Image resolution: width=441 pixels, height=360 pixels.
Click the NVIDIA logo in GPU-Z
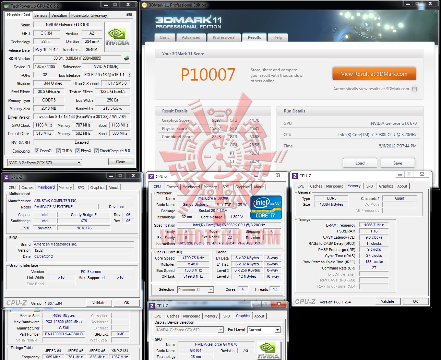click(117, 37)
